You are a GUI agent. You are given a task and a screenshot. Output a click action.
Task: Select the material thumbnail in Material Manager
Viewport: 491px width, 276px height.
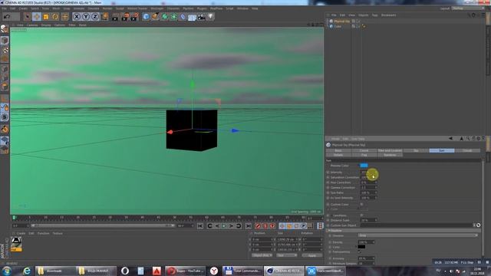(x=16, y=244)
